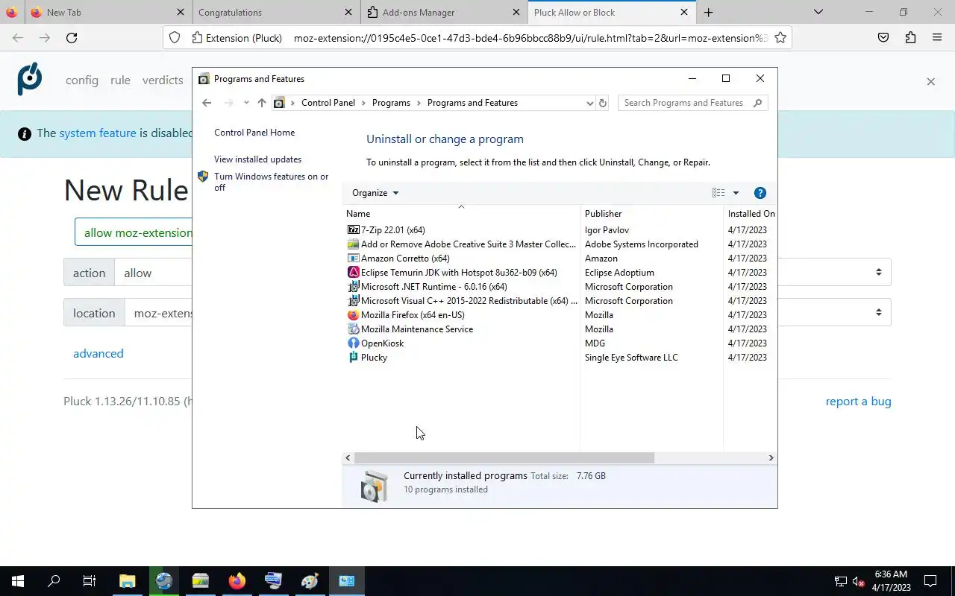955x596 pixels.
Task: Open the notification center icon
Action: [x=930, y=581]
